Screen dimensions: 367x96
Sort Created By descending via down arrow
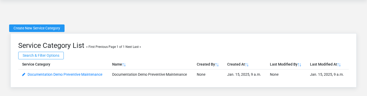point(218,65)
